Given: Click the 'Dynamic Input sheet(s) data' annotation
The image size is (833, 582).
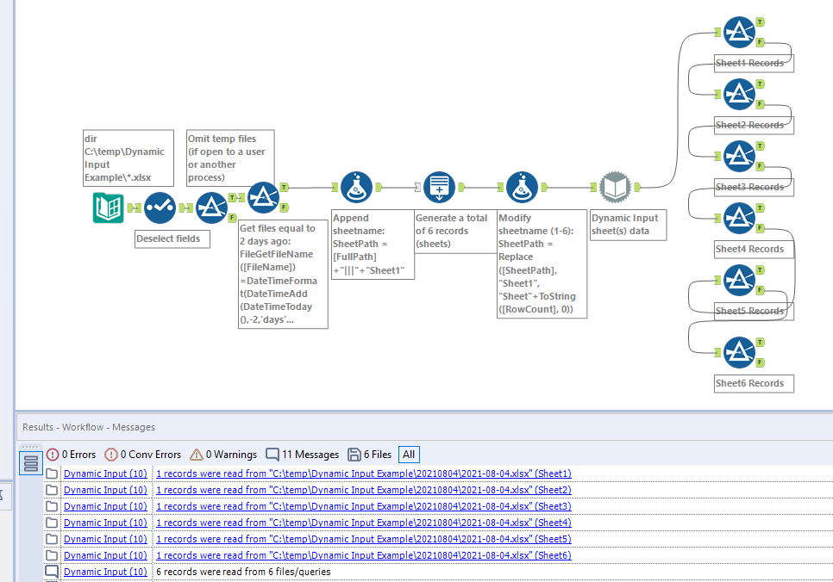Looking at the screenshot, I should (628, 225).
